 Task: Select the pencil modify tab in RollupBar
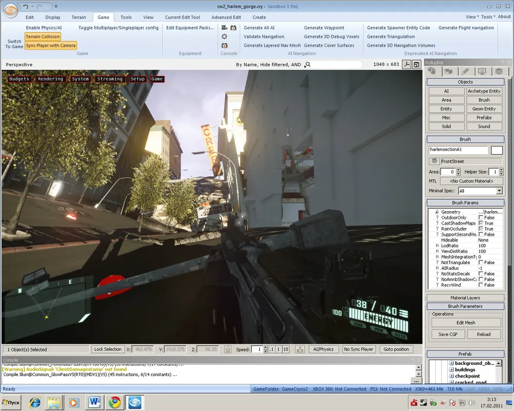(465, 71)
